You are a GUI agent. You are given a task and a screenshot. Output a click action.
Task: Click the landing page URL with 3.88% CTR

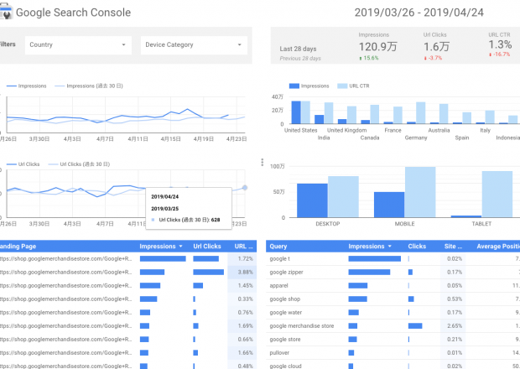(66, 273)
